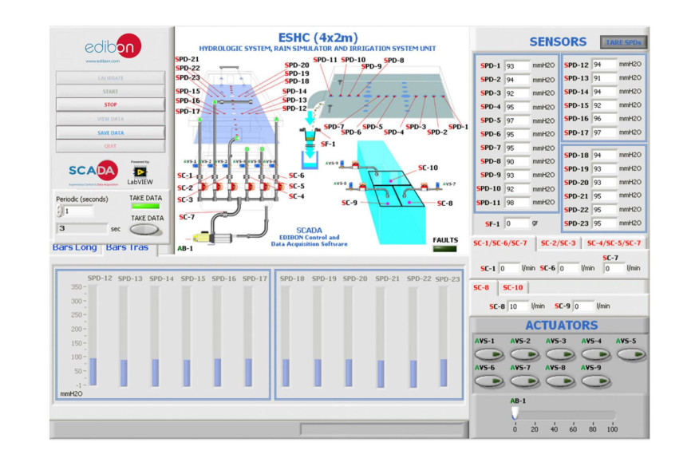Open the SC-2/SC-3 flow tab
Viewport: 699px width, 466px height.
(559, 243)
